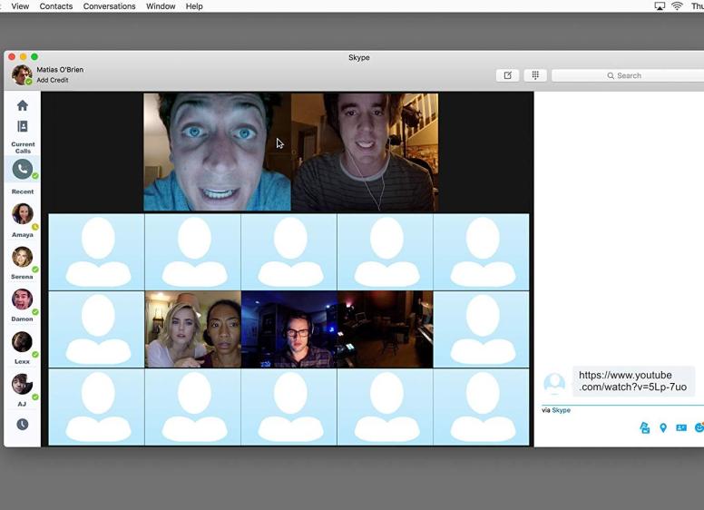Open the Window menu
Viewport: 704px width, 510px height.
tap(161, 6)
